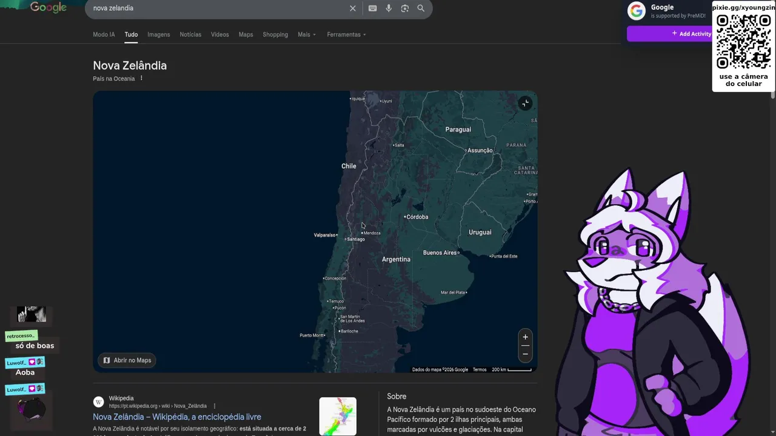Click the Argentina country label
Screen dimensions: 776x436
pyautogui.click(x=396, y=259)
